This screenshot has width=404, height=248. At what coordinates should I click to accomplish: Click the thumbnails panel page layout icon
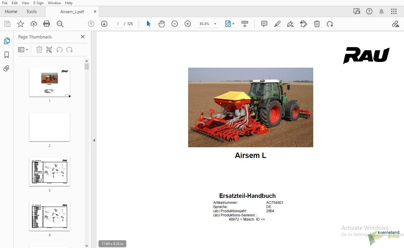tap(49, 50)
